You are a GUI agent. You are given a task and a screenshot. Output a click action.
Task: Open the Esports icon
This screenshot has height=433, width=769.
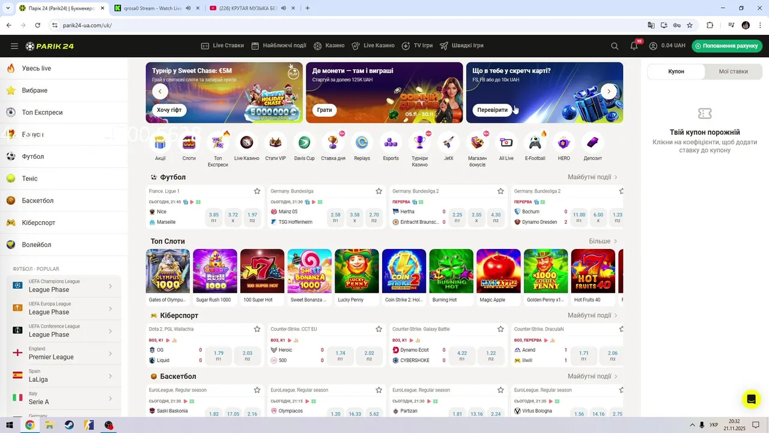[x=391, y=143]
